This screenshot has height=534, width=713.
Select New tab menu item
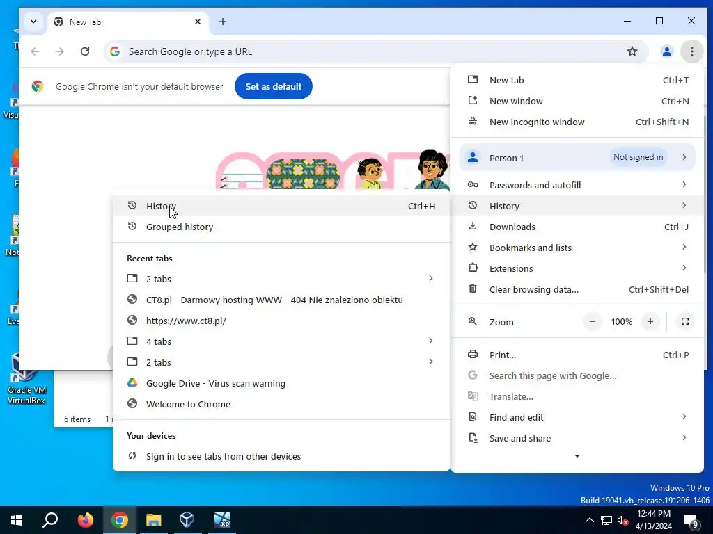click(x=577, y=80)
